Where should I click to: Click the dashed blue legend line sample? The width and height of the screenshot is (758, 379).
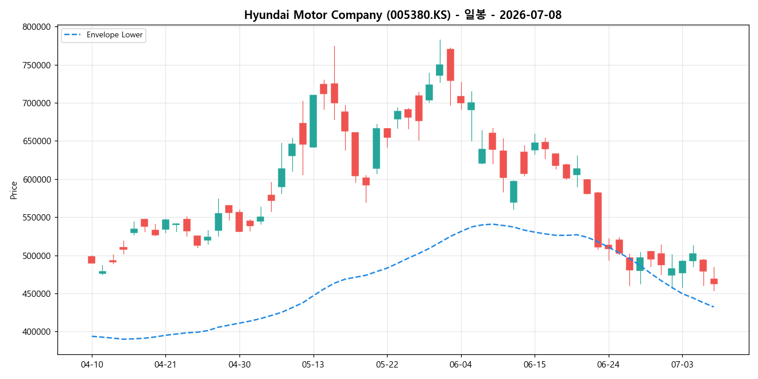(x=74, y=35)
